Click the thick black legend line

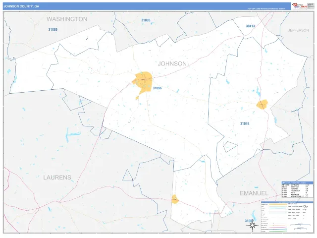click(x=278, y=212)
